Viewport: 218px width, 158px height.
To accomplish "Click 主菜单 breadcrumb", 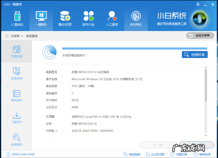I will point(15,36).
